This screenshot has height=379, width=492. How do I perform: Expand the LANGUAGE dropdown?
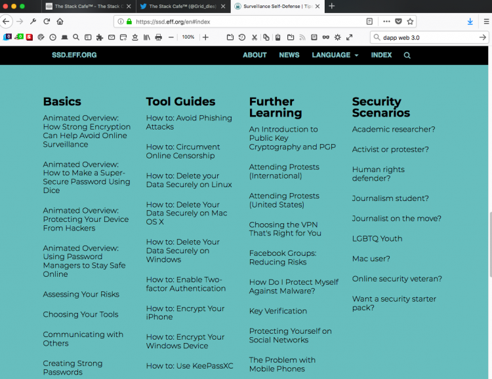pyautogui.click(x=335, y=55)
